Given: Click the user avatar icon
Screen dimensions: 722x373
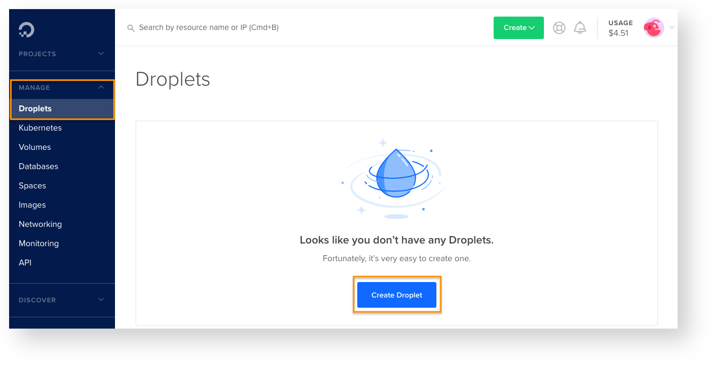Looking at the screenshot, I should click(x=654, y=28).
